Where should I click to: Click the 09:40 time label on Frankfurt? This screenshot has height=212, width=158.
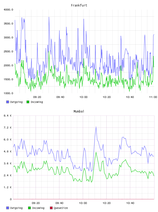[x=60, y=97]
